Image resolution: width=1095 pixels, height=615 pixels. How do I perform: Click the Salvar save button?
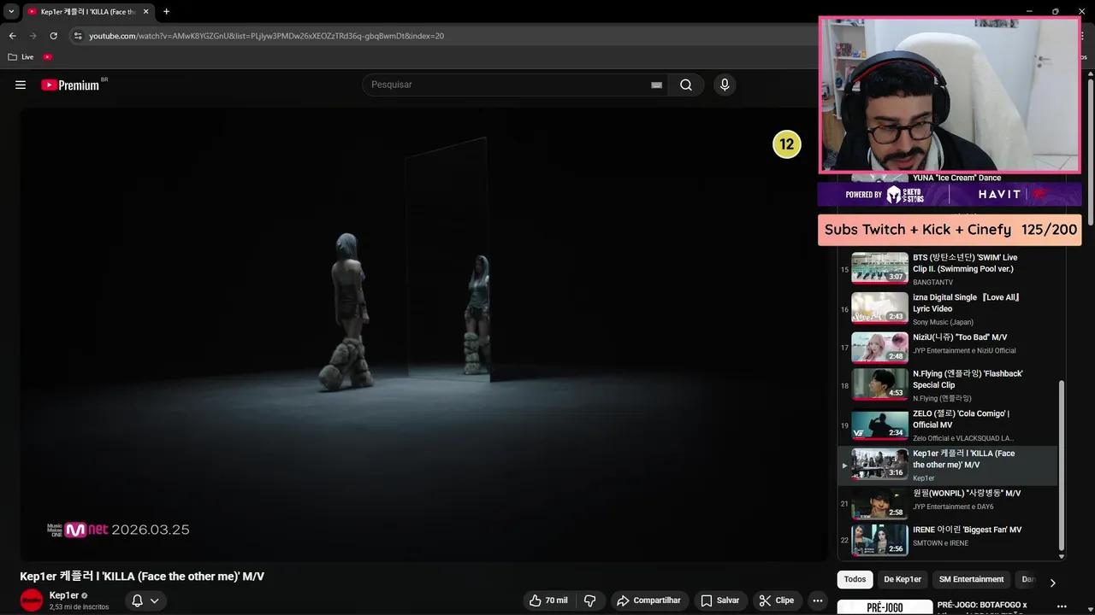point(720,600)
